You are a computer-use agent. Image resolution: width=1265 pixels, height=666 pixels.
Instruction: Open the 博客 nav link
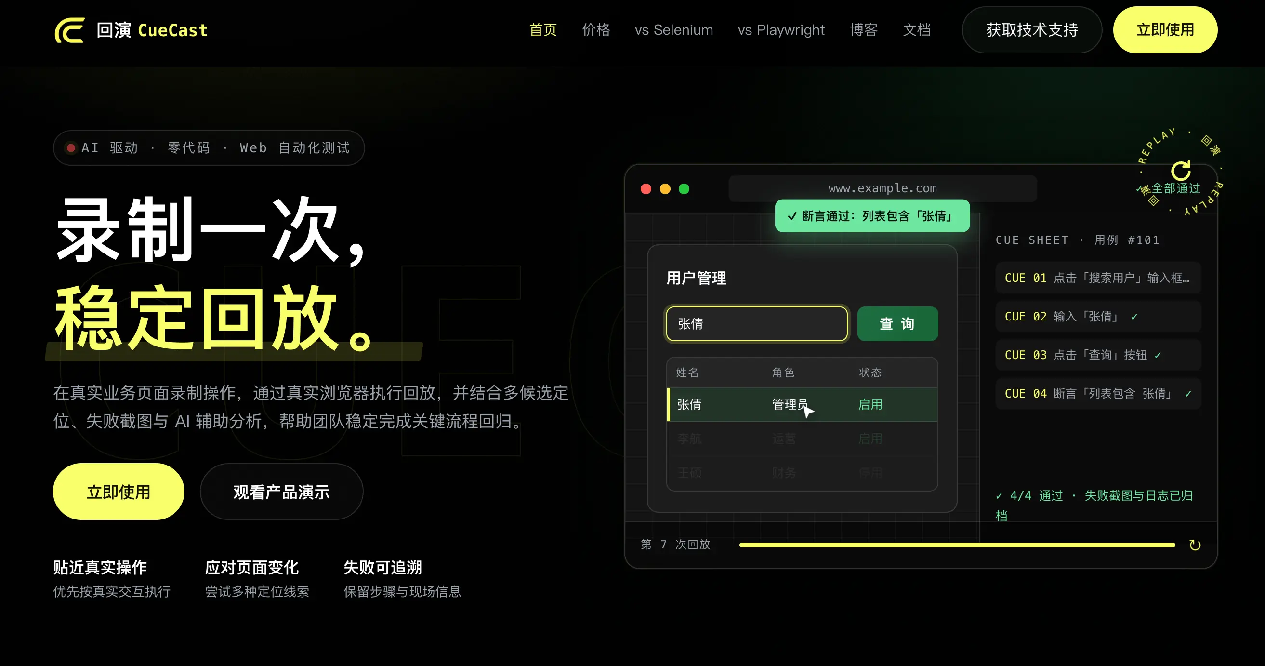pos(864,30)
